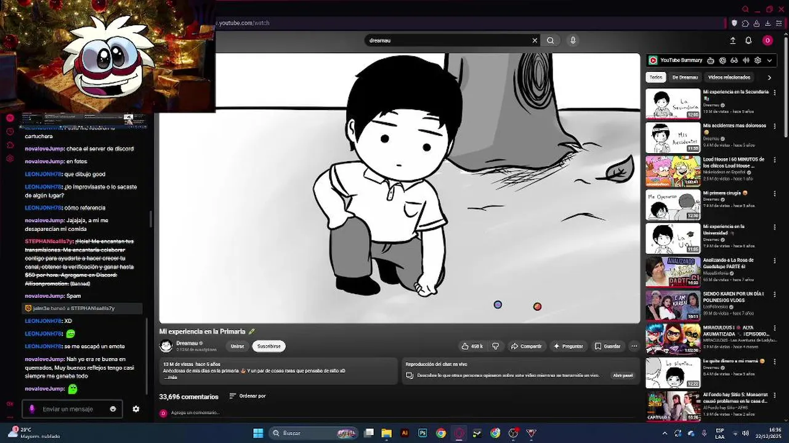The height and width of the screenshot is (443, 789).
Task: Save video with Guardar button
Action: (x=607, y=346)
